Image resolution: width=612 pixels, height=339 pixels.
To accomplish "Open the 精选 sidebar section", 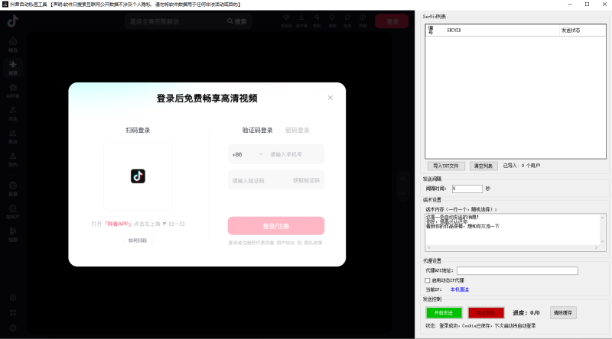I will (x=13, y=45).
